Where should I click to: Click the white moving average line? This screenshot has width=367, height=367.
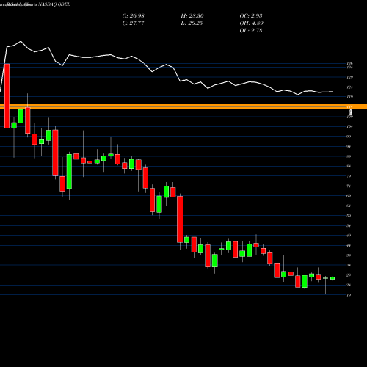click(167, 65)
